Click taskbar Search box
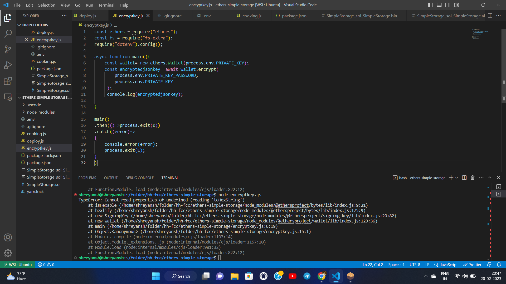506x284 pixels. coord(181,276)
